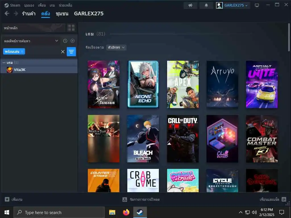Open Combat Master game cover
Viewport: 291px width, 218px height.
click(x=262, y=139)
